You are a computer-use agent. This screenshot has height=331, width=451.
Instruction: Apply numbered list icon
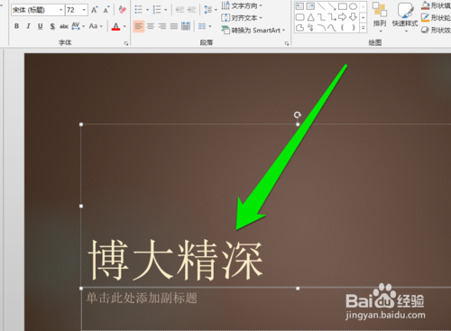(x=157, y=10)
